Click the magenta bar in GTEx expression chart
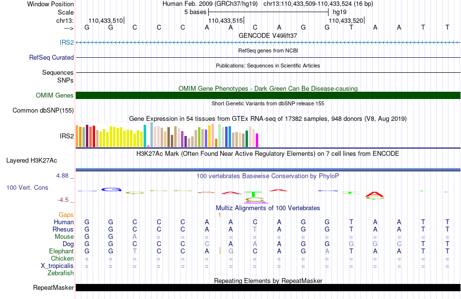 pyautogui.click(x=257, y=140)
